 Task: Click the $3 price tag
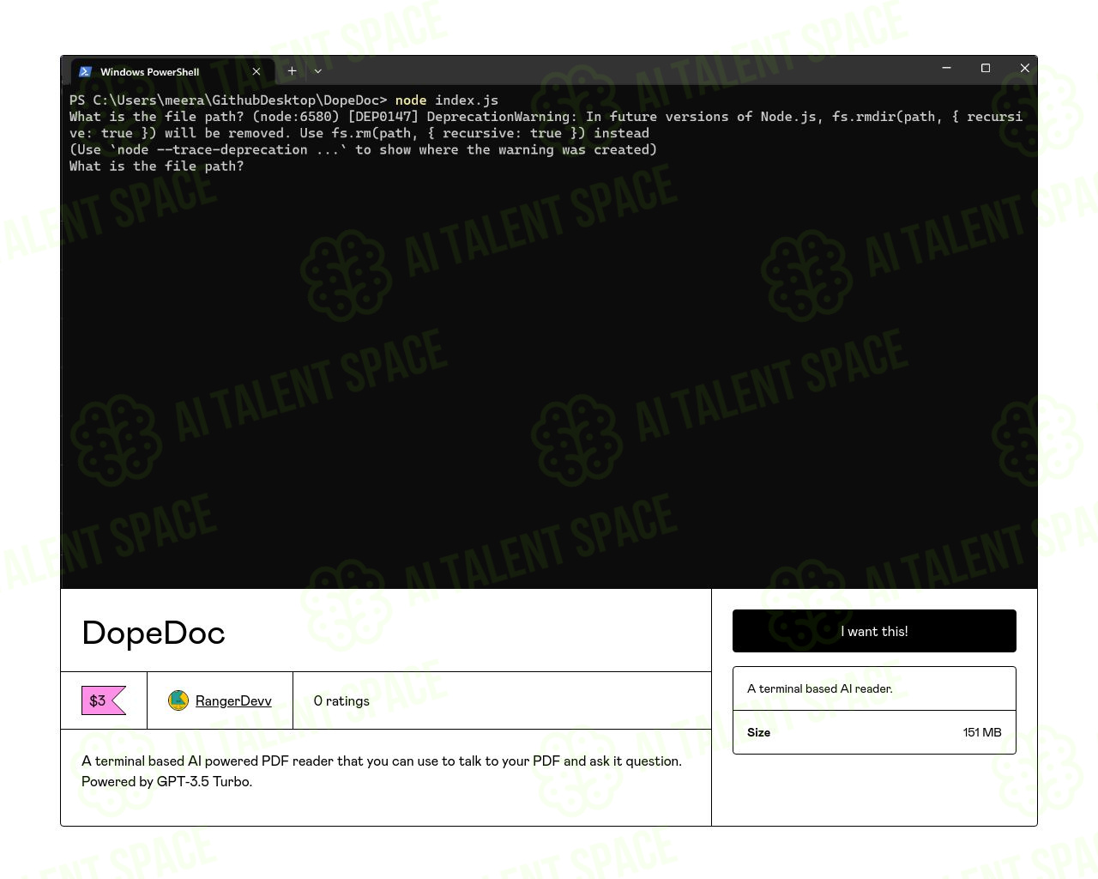[x=103, y=700]
